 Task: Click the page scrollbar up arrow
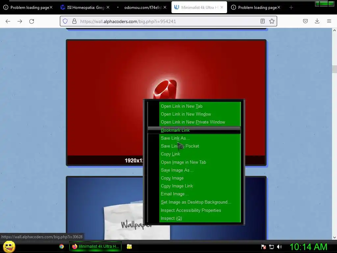[x=334, y=31]
